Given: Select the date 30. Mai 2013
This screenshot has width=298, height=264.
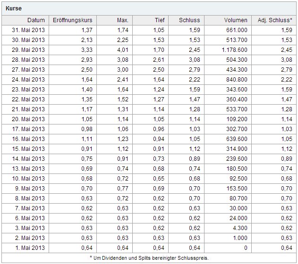Looking at the screenshot, I should point(28,40).
